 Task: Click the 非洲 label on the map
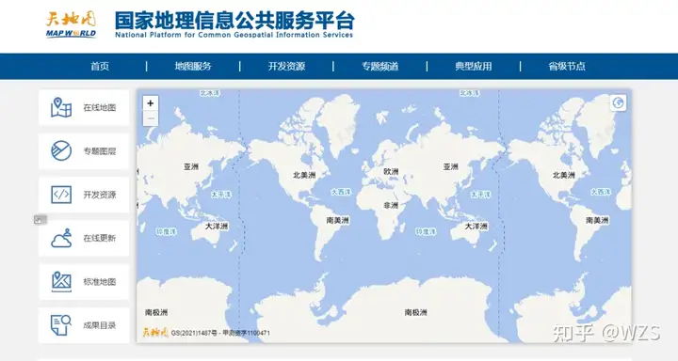(x=391, y=206)
